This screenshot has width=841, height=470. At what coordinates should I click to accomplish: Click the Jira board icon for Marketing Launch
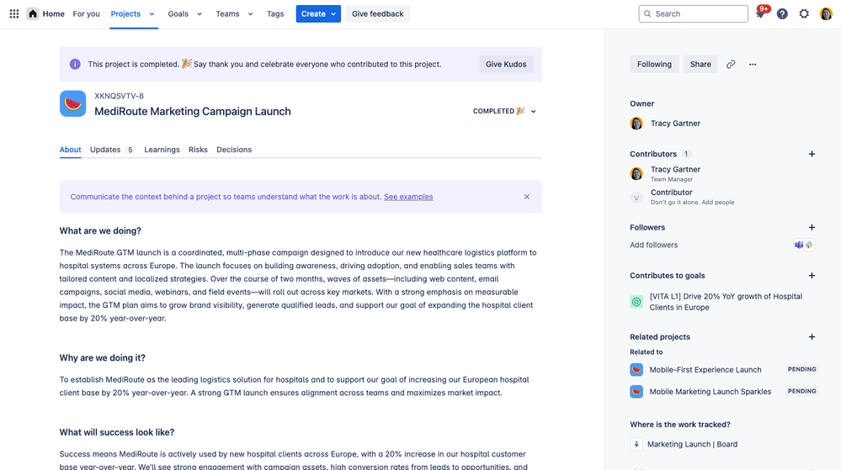click(x=636, y=444)
